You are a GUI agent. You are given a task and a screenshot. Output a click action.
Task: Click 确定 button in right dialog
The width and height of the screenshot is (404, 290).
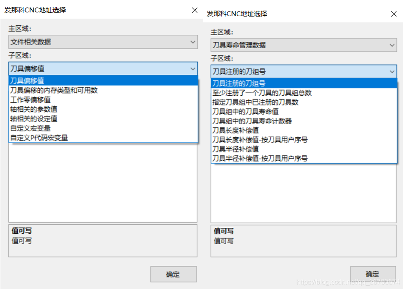click(373, 274)
